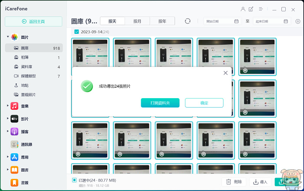The image size is (304, 191).
Task: Click the refresh icon in toolbar
Action: pos(188,21)
